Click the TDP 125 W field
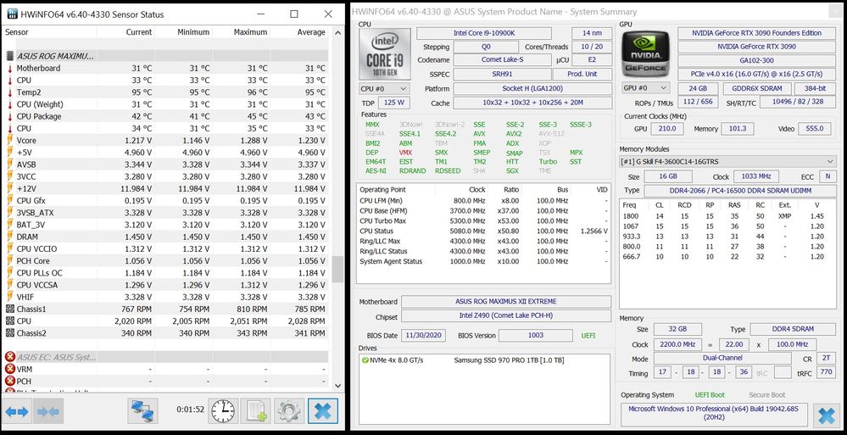The image size is (847, 435). (393, 102)
